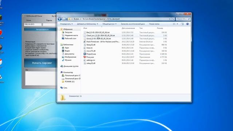Open the РОМИК (G:) drive in sidebar
Viewport: 233px width, 131px height.
coord(70,82)
